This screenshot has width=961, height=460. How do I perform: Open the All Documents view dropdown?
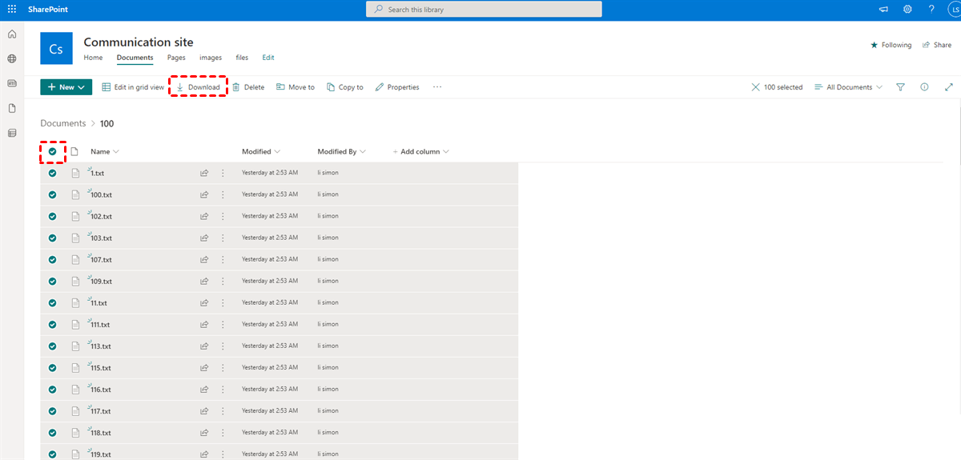[848, 87]
